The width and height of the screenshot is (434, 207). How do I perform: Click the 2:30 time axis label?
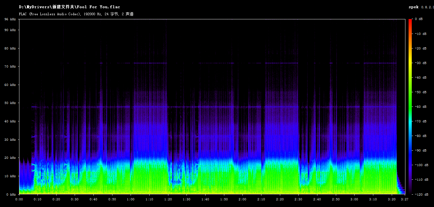click(298, 199)
